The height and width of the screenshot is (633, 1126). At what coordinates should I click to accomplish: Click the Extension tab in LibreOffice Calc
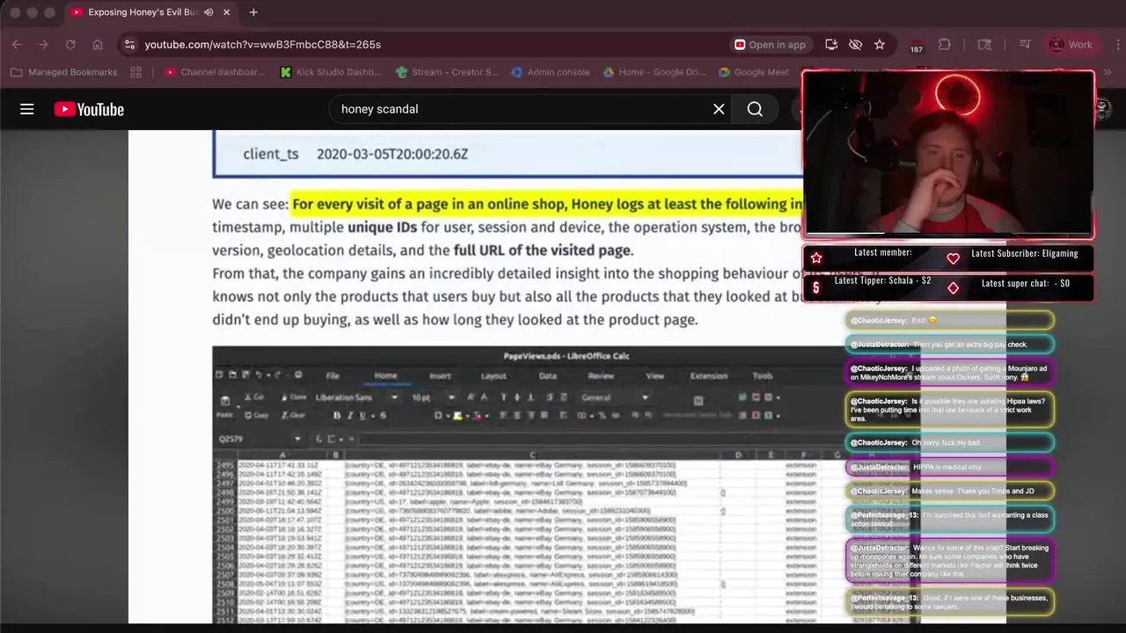pos(708,375)
